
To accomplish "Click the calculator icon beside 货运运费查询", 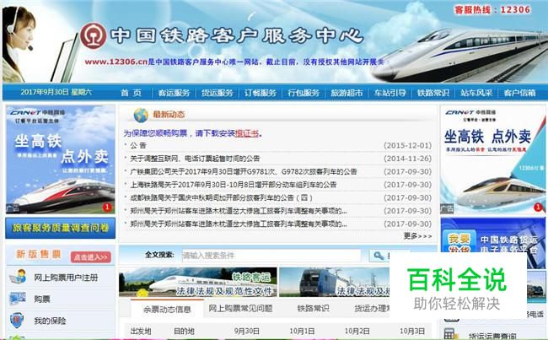I will 451,334.
